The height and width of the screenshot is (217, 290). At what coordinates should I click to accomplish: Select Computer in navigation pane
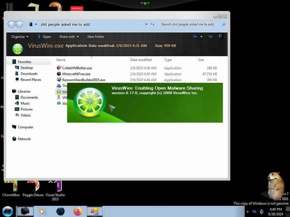pos(25,127)
